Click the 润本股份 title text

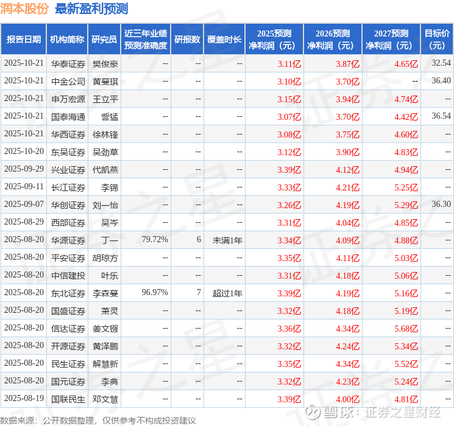(x=24, y=9)
